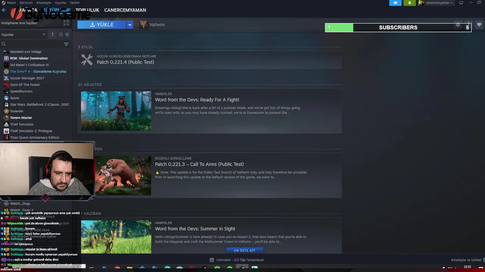Screen dimensions: 485x272
Task: Select Sid Meier's Civilization VI
Action: (29, 65)
